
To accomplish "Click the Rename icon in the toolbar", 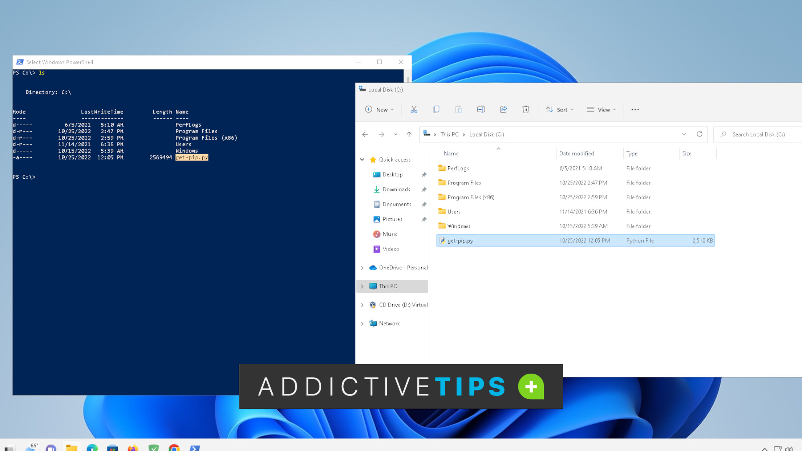I will point(481,109).
